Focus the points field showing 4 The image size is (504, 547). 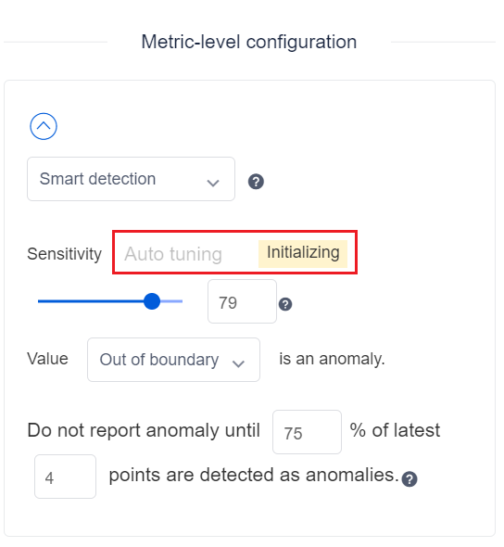click(x=65, y=477)
